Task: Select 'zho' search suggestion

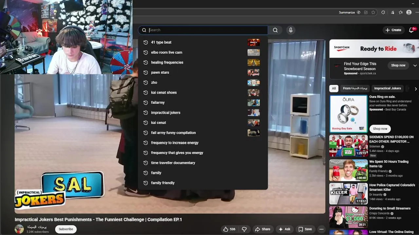Action: click(203, 83)
